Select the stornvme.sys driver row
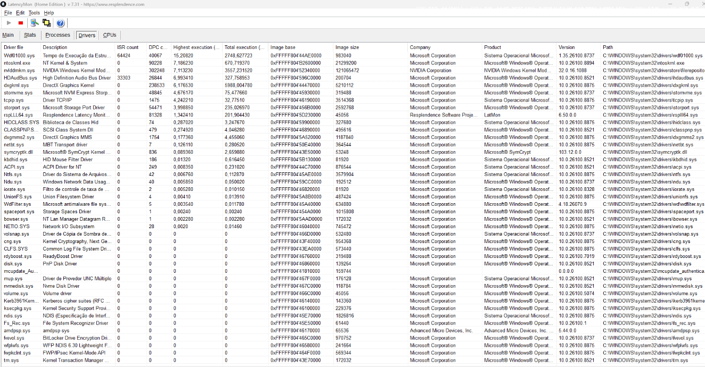 352,93
